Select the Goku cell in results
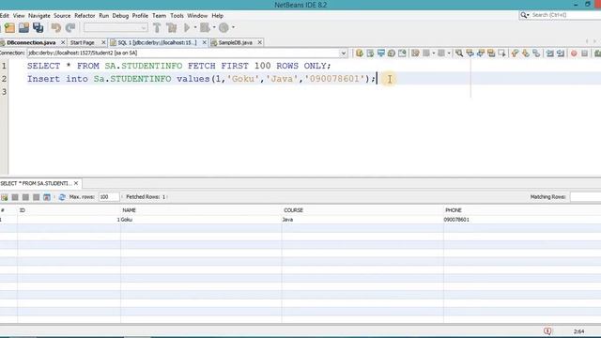The width and height of the screenshot is (601, 338). click(x=201, y=220)
